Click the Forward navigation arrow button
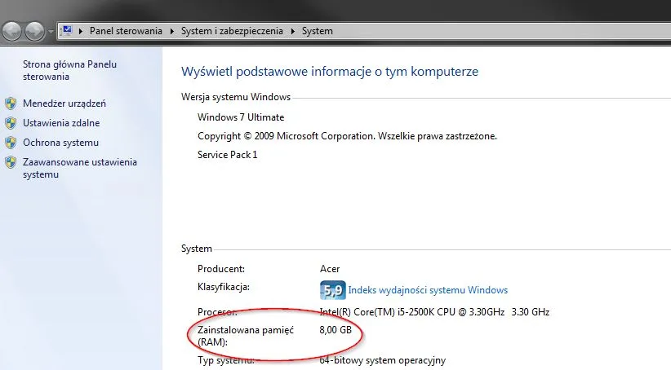The image size is (671, 370). tap(34, 31)
